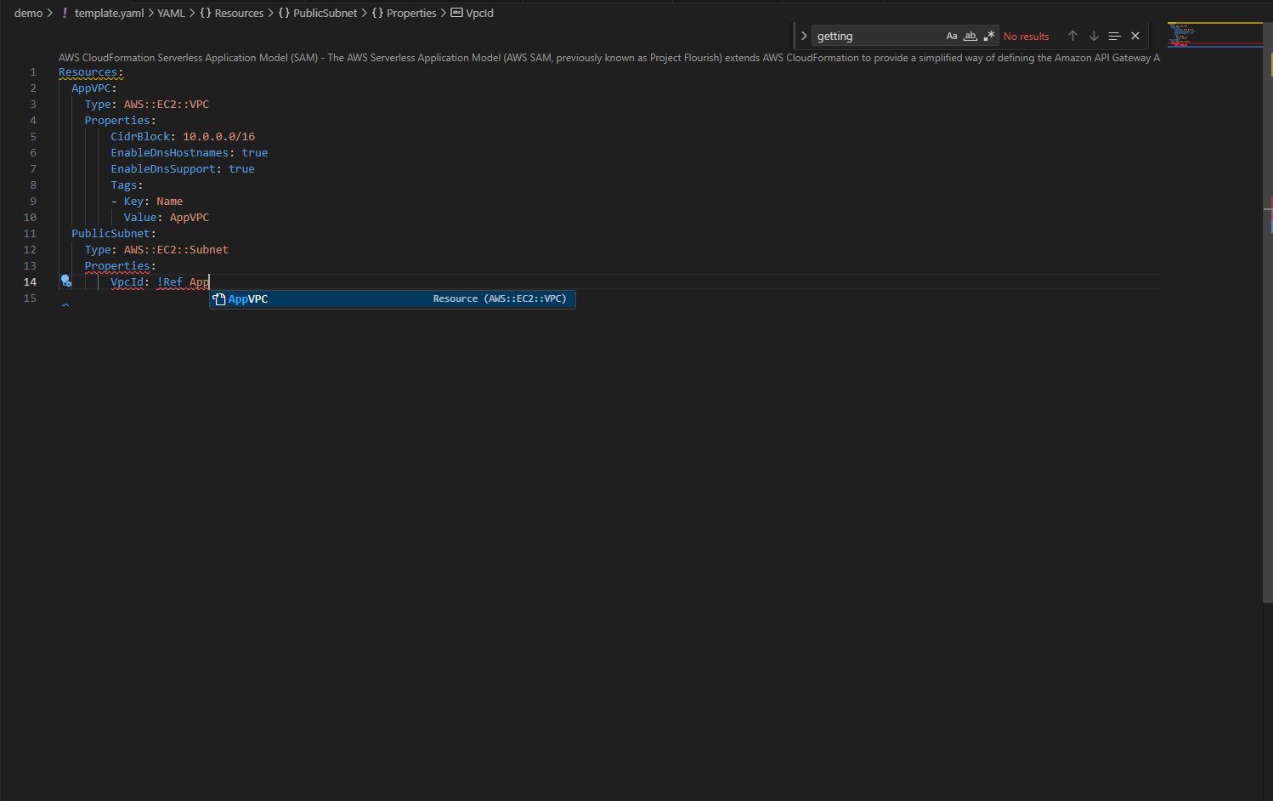Expand the replace field with the chevron
This screenshot has width=1273, height=801.
pos(804,36)
